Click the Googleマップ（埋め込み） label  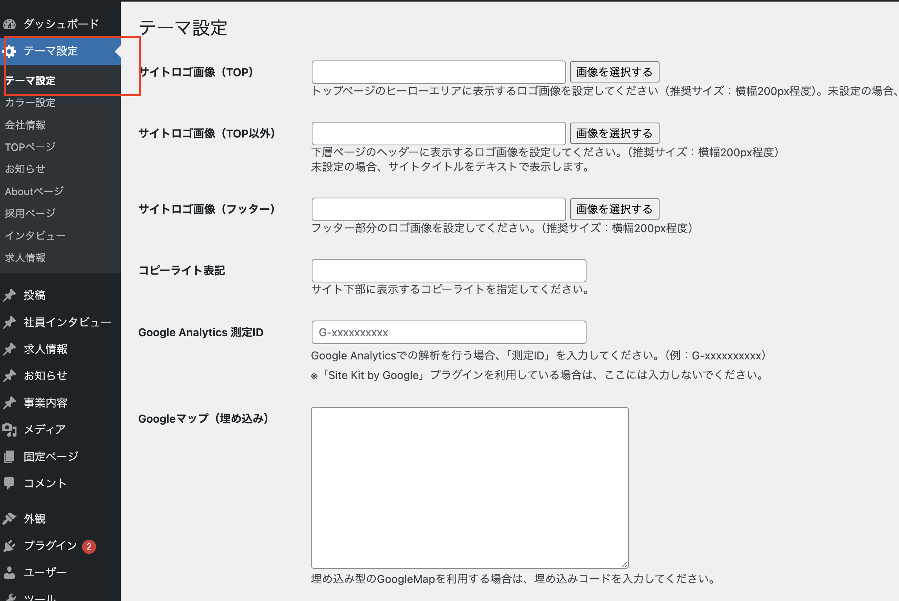click(x=203, y=419)
